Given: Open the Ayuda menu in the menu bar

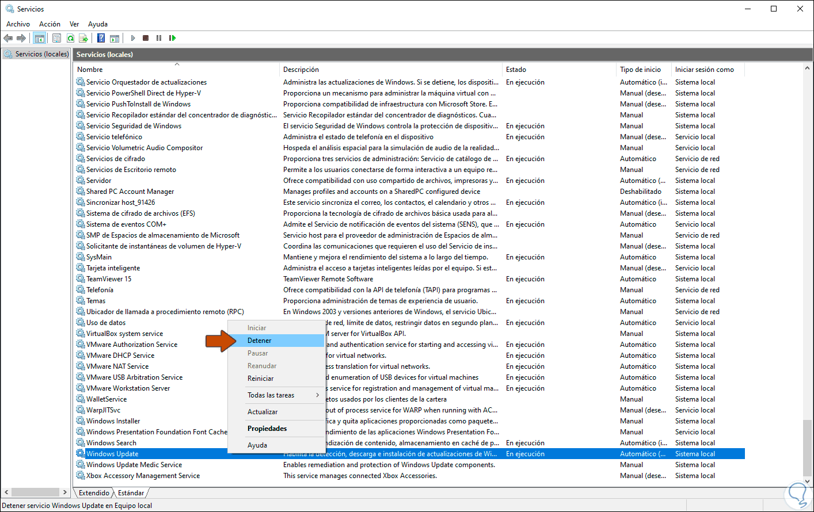Looking at the screenshot, I should point(98,24).
